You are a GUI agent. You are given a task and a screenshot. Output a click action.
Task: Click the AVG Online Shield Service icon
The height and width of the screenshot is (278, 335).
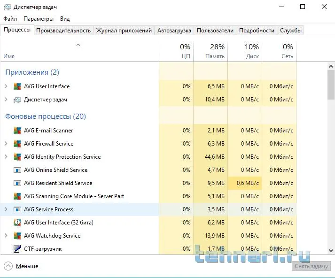tap(17, 170)
